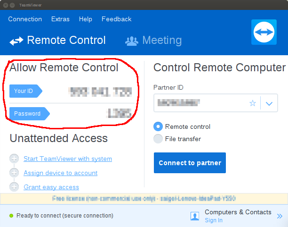Open the Help menu
The image size is (288, 227).
pos(86,19)
